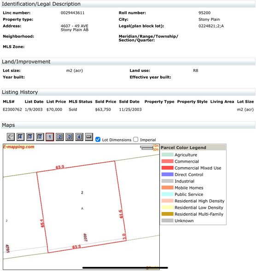Click parcel 4607 label on the map
The image size is (256, 271).
click(x=85, y=237)
